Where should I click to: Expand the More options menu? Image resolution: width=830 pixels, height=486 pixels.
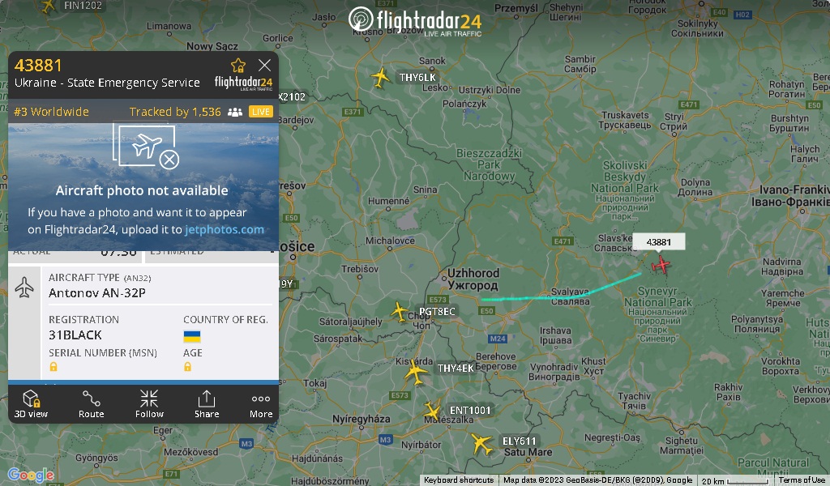click(261, 404)
